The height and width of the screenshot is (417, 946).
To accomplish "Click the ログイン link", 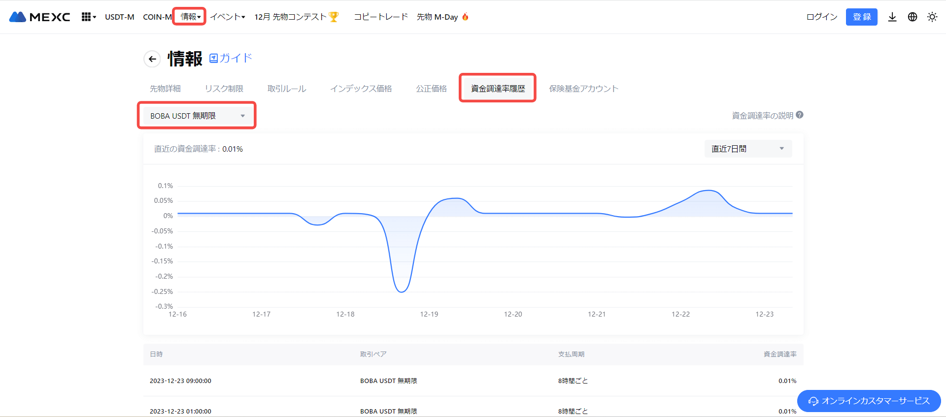I will point(821,17).
